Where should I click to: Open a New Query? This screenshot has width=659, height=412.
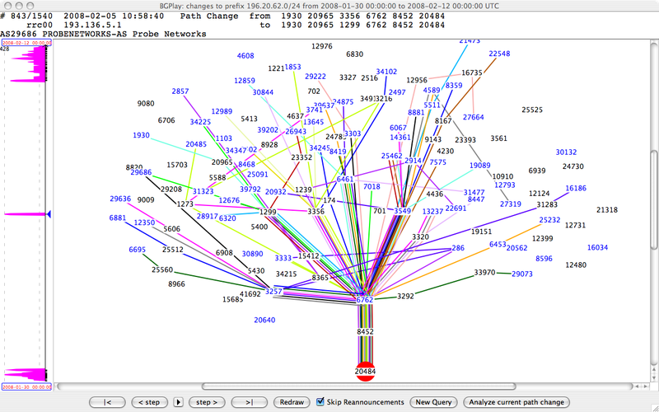tap(434, 402)
